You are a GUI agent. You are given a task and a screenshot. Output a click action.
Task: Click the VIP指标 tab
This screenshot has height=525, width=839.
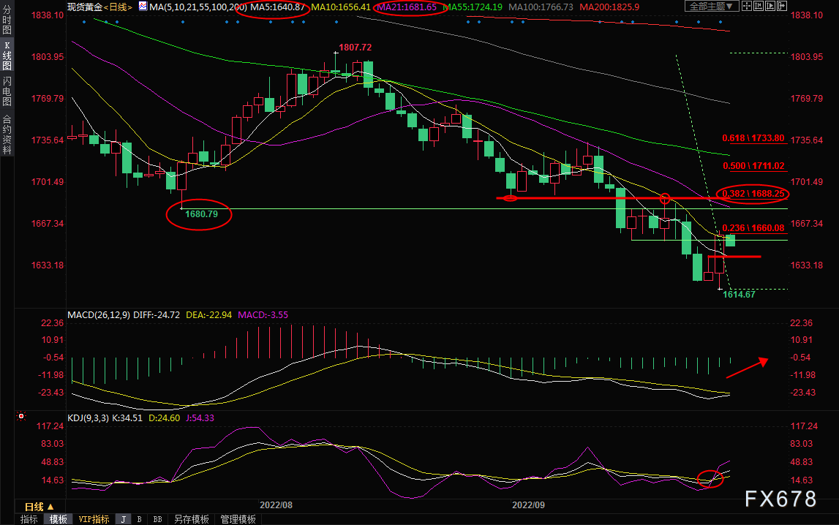94,519
